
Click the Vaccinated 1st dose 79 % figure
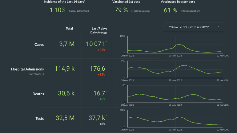(121, 10)
